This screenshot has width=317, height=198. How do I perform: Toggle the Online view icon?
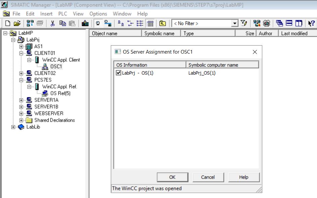click(98, 23)
